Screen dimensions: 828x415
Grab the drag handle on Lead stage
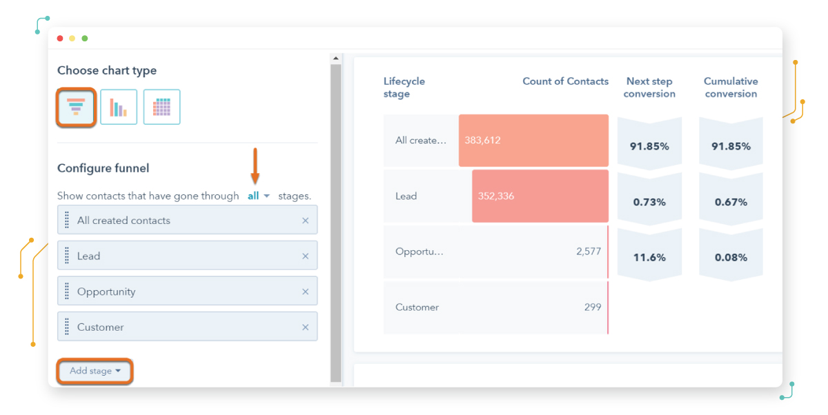(x=67, y=256)
